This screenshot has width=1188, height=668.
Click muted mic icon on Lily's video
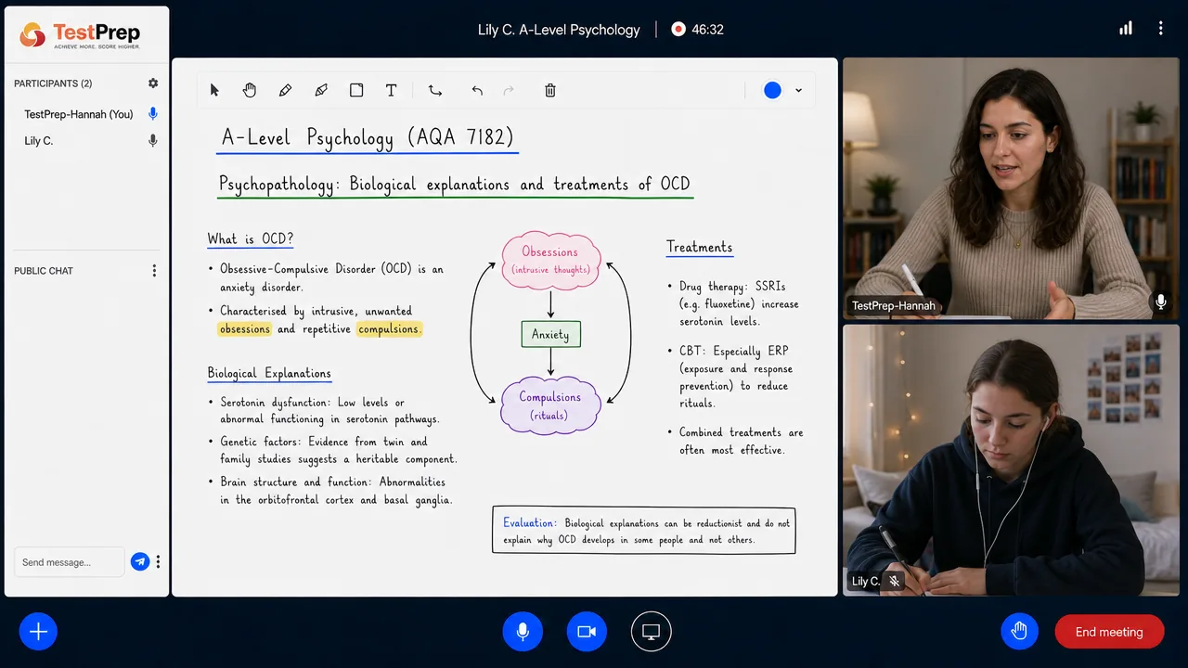tap(894, 582)
